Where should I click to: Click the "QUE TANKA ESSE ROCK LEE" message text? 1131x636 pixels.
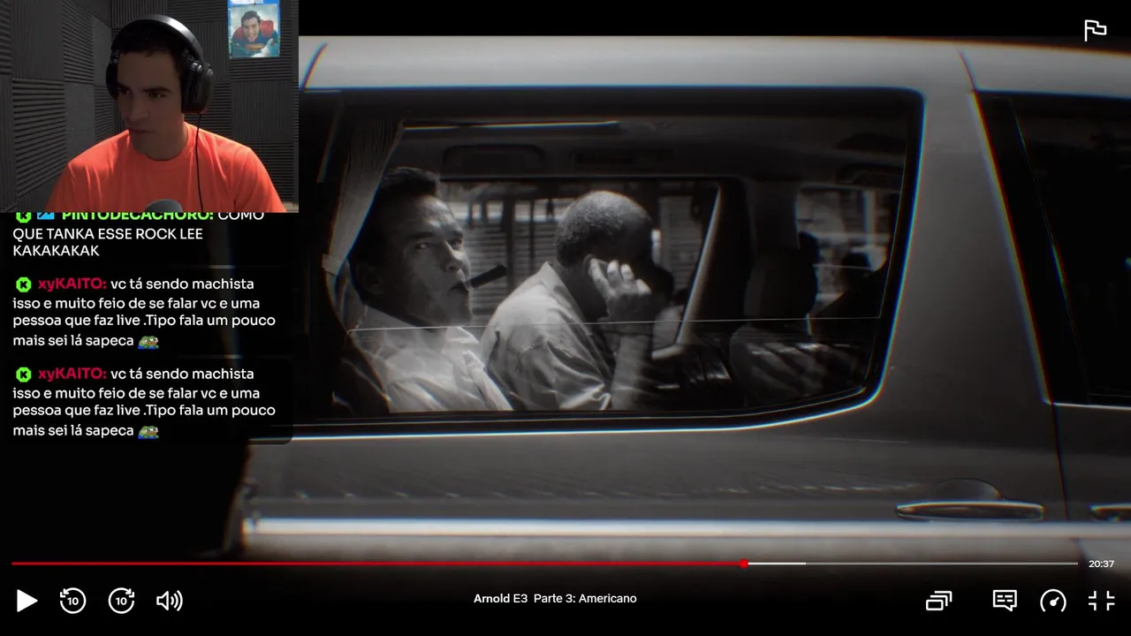(108, 234)
